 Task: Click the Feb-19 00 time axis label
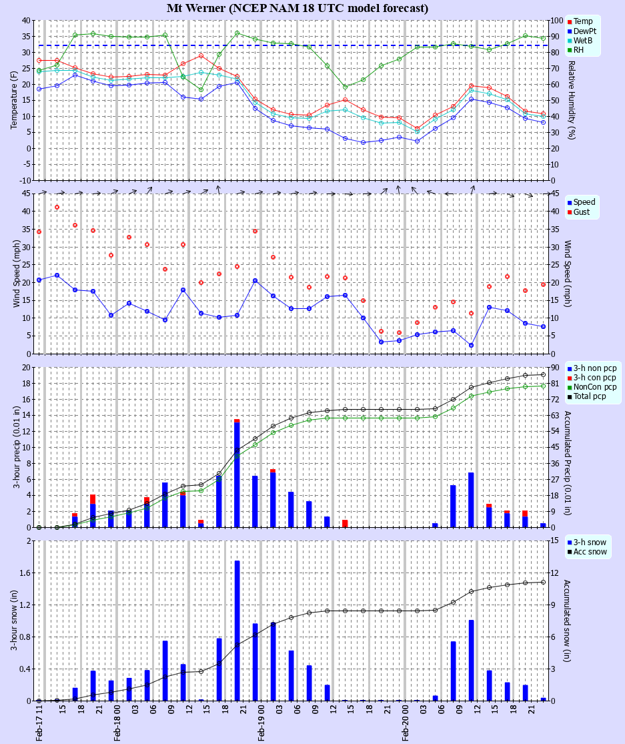[261, 724]
